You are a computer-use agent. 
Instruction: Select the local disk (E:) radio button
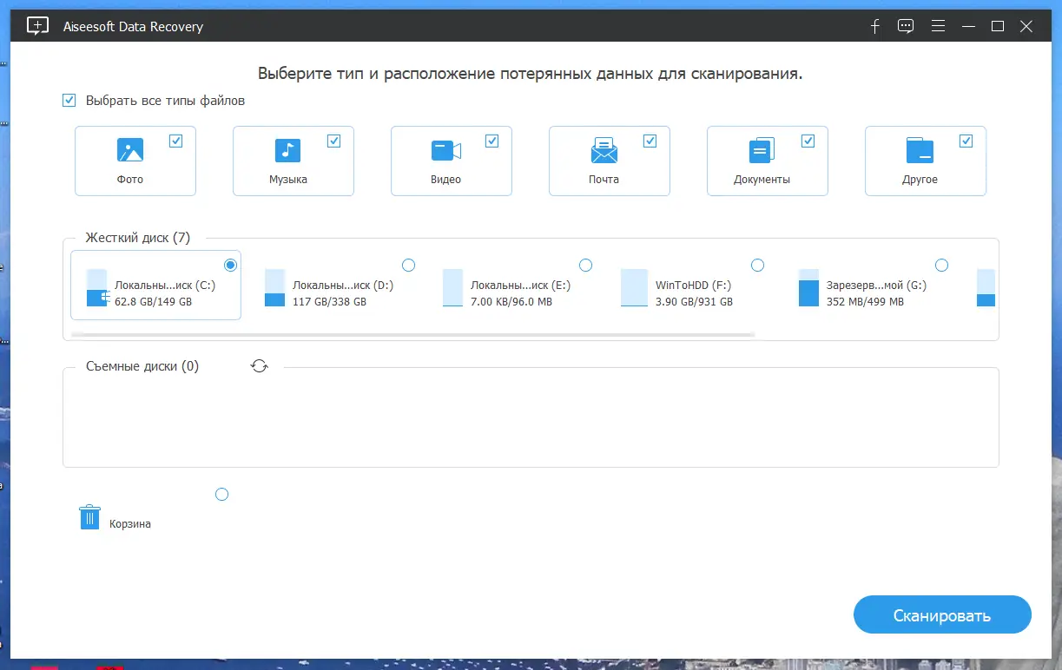(585, 265)
